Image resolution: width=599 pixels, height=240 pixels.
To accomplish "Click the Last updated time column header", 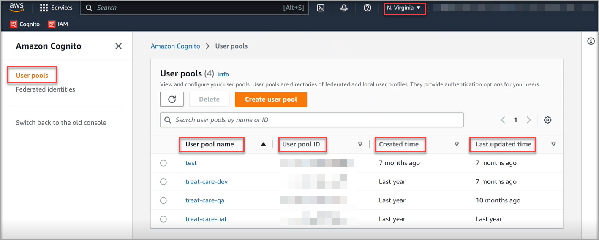I will tap(504, 144).
